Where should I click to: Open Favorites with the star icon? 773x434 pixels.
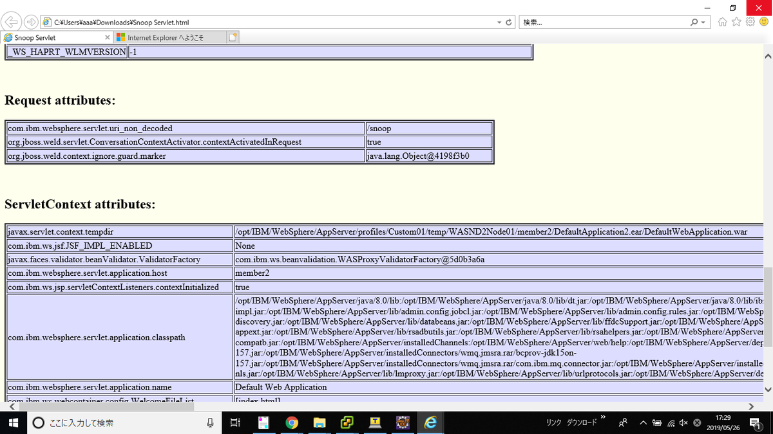[737, 22]
